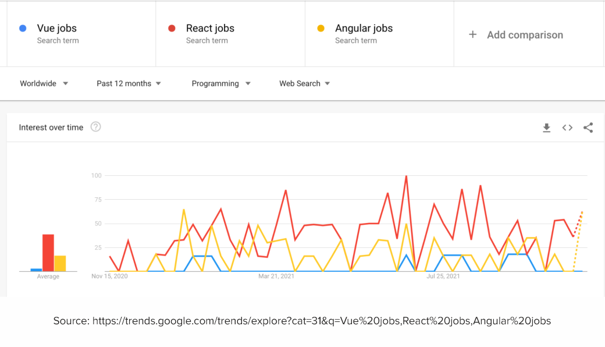Click the yellow Angular jobs color dot

321,28
